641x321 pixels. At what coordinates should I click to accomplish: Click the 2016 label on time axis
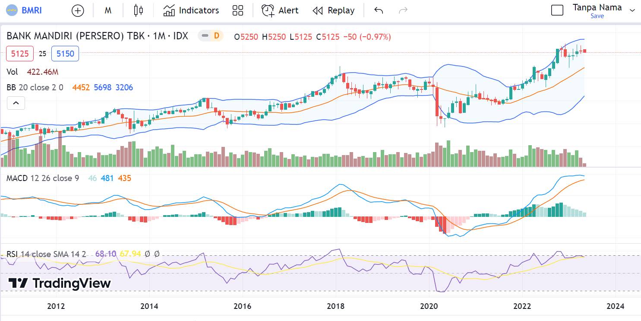(243, 306)
